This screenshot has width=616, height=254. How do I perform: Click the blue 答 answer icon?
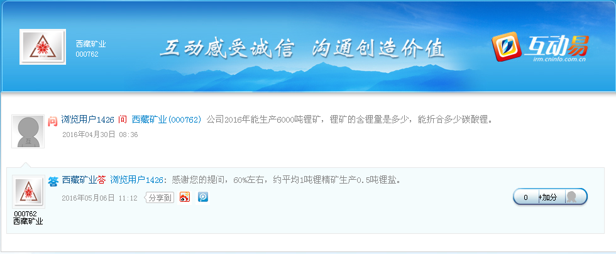coord(53,182)
